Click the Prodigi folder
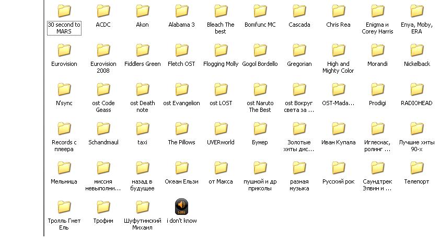440x240 pixels. click(378, 89)
